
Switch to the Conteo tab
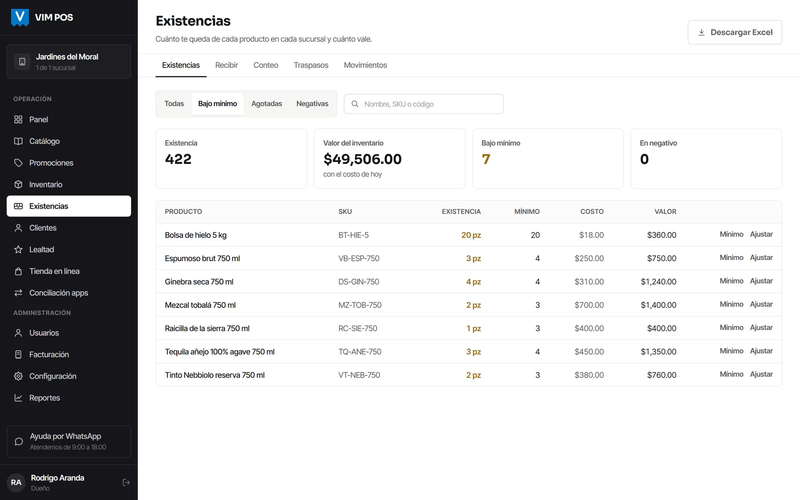(x=265, y=65)
